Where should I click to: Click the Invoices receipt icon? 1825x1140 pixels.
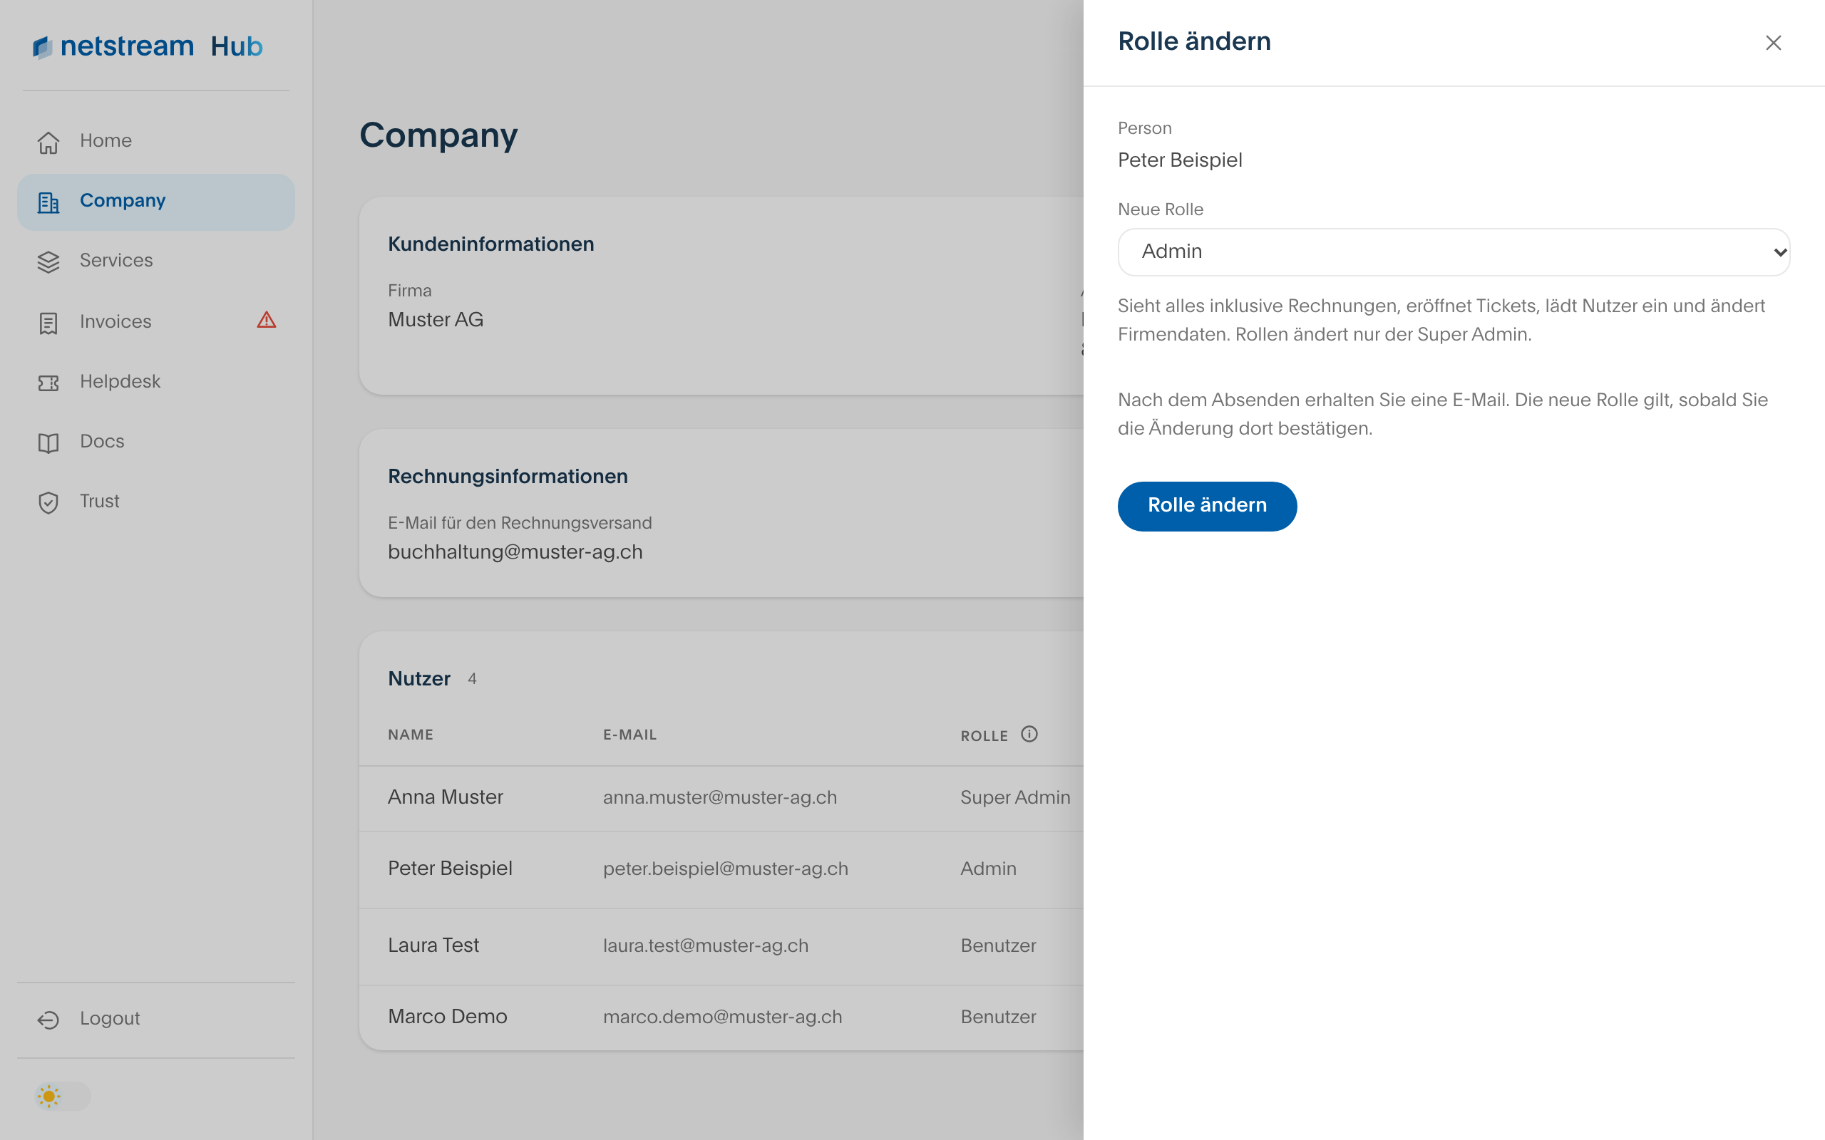(48, 323)
